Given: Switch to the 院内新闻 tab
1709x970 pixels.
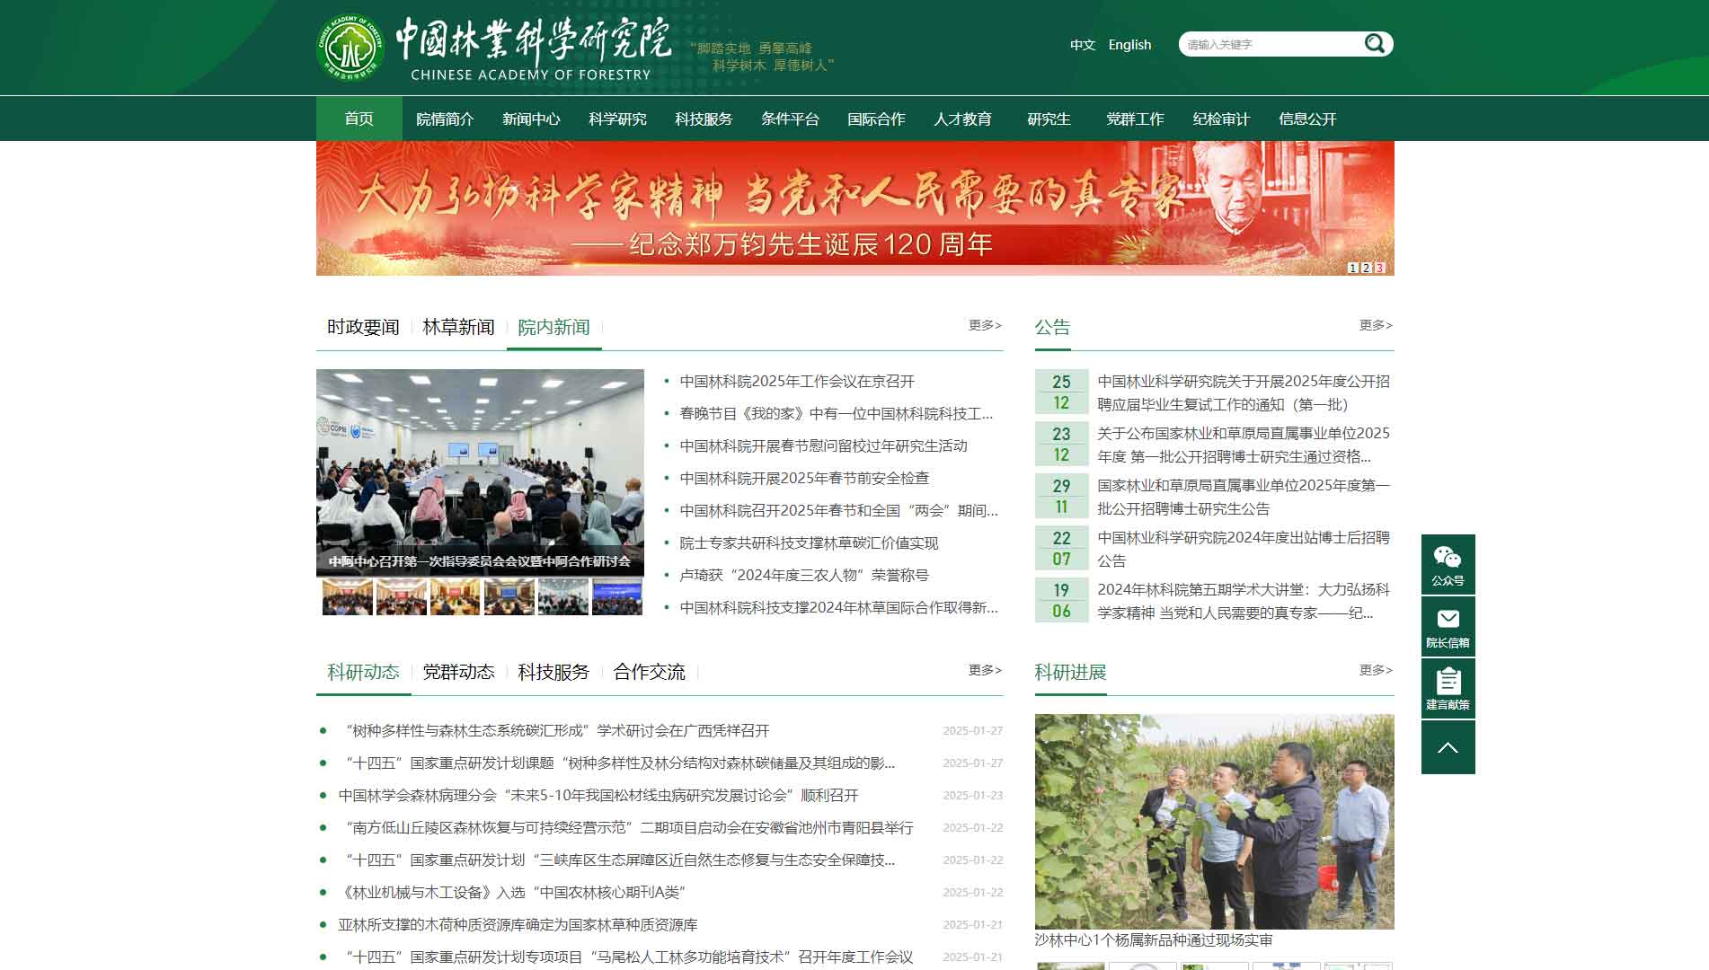Looking at the screenshot, I should point(553,327).
